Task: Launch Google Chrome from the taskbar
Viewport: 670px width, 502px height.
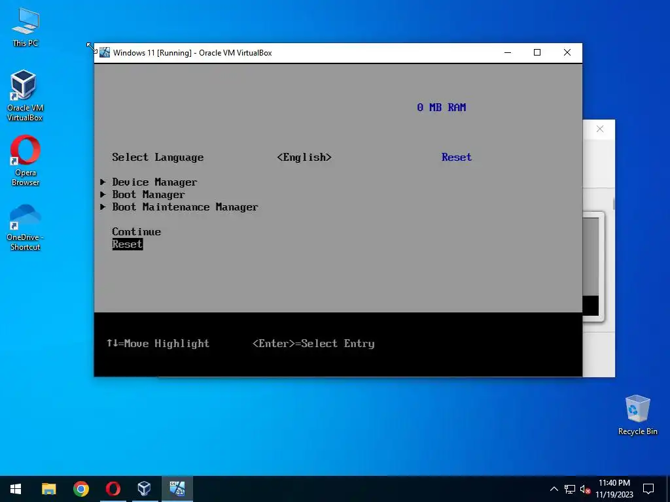Action: coord(80,489)
